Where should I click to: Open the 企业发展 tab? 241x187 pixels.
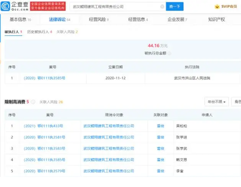coord(177,20)
